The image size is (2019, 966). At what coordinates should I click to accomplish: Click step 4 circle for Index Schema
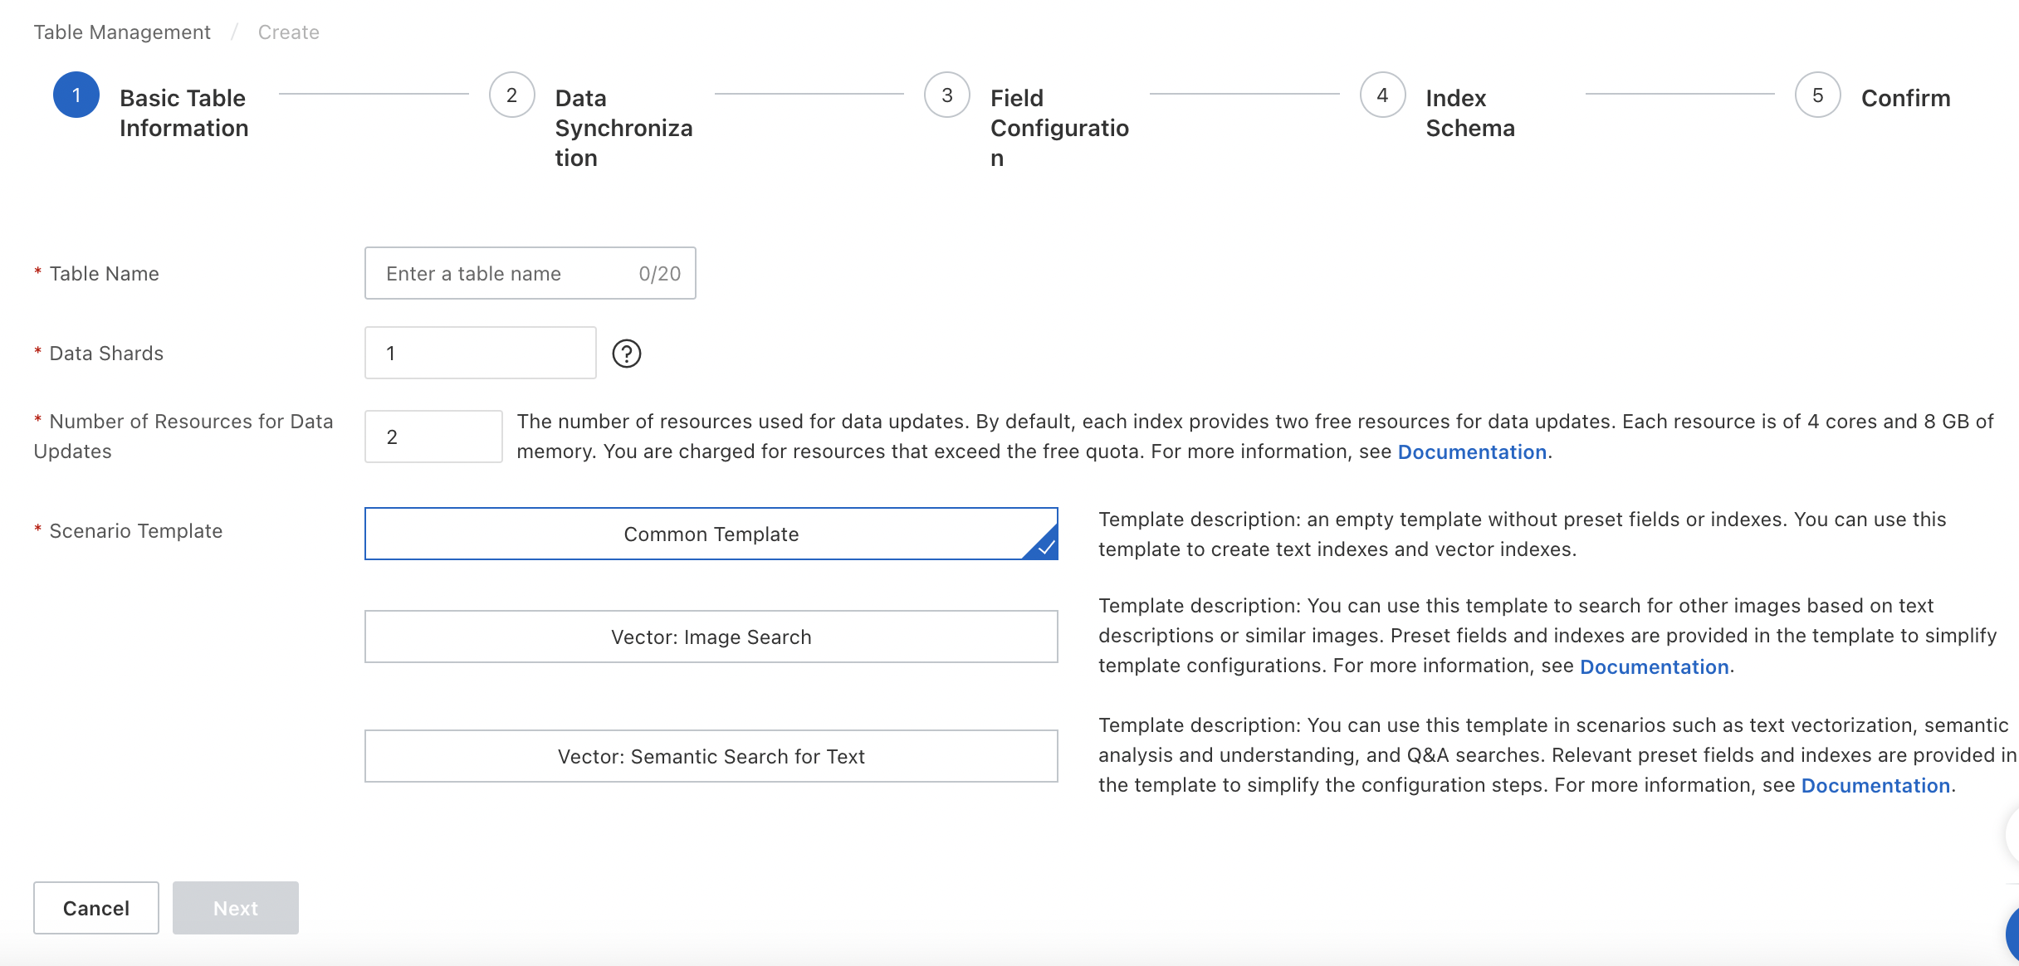click(1382, 95)
